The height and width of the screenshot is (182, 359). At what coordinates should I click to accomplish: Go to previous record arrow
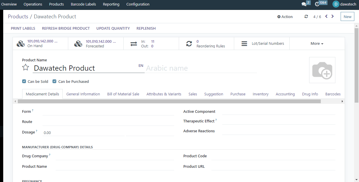coord(326,16)
